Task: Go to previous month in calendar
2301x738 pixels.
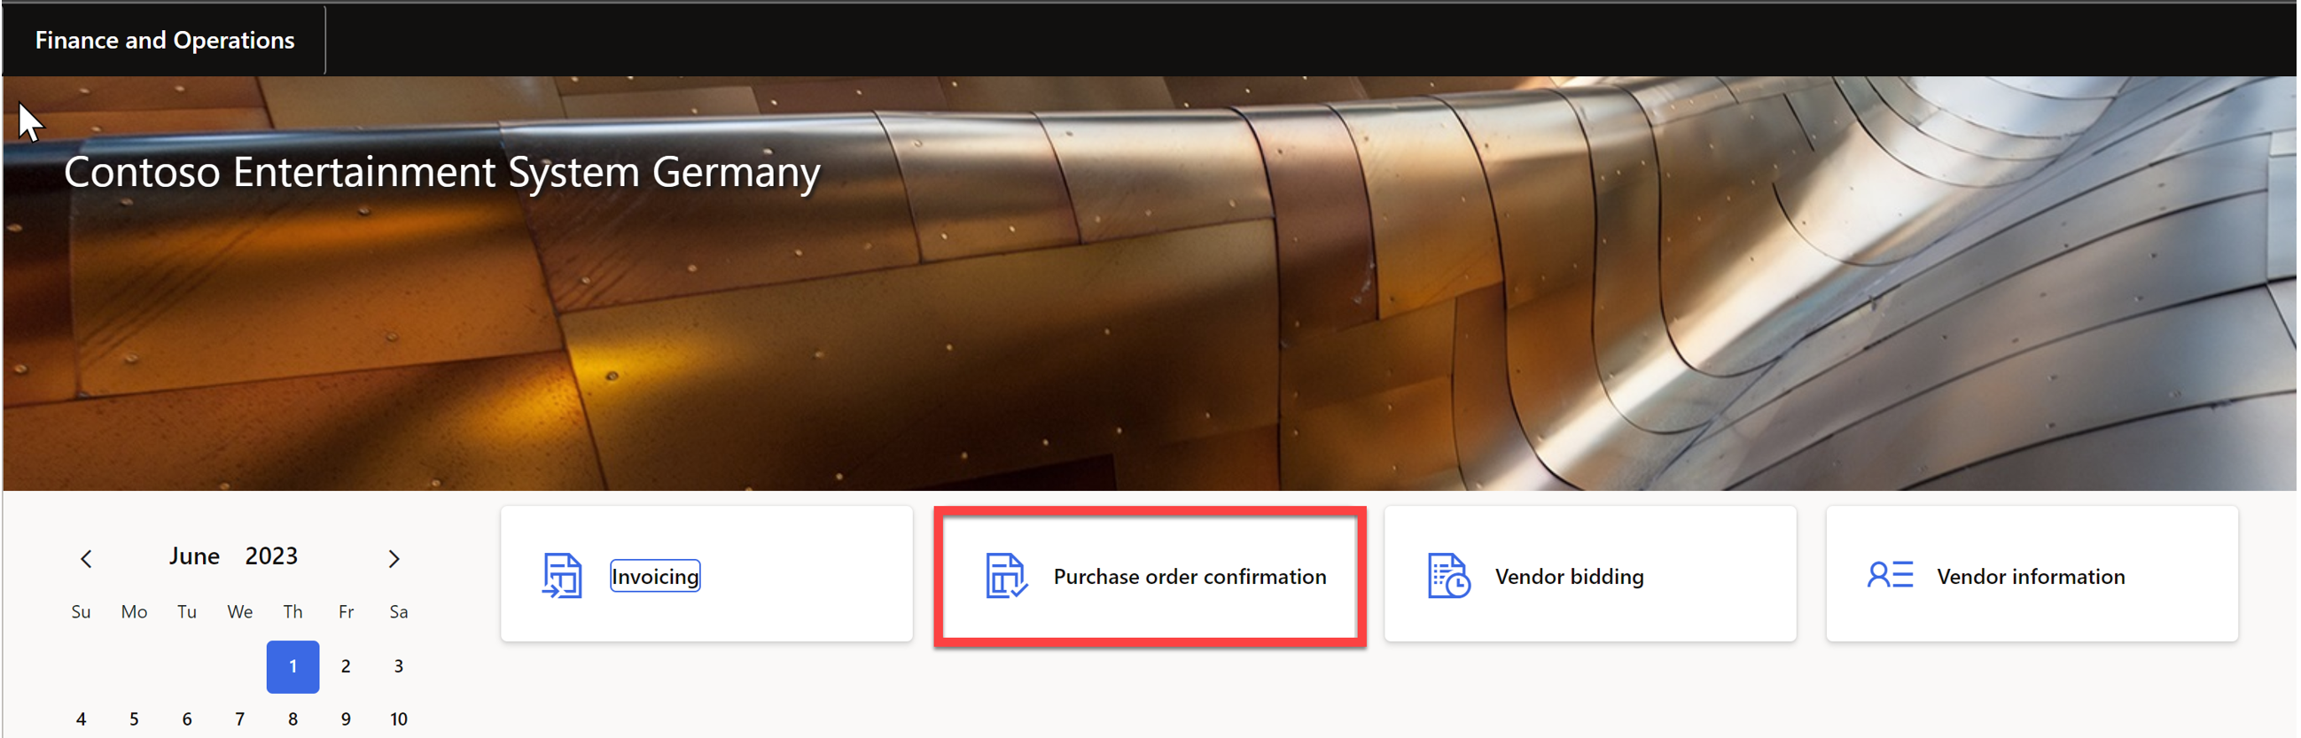Action: (x=86, y=559)
